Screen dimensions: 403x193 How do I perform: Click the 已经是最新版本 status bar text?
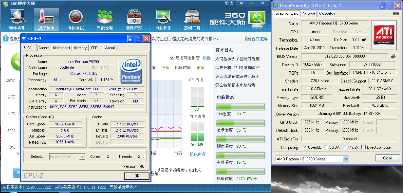point(124,187)
